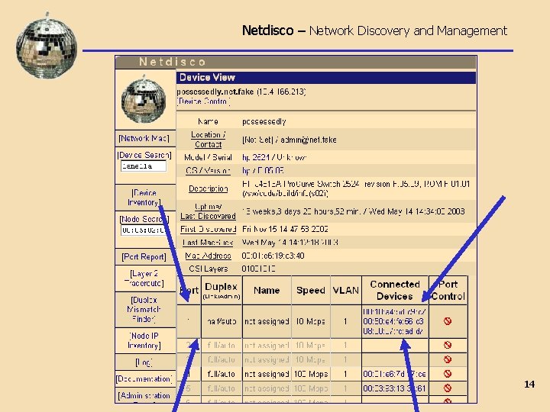The width and height of the screenshot is (550, 412).
Task: Focus the Device Search input field
Action: click(x=144, y=166)
